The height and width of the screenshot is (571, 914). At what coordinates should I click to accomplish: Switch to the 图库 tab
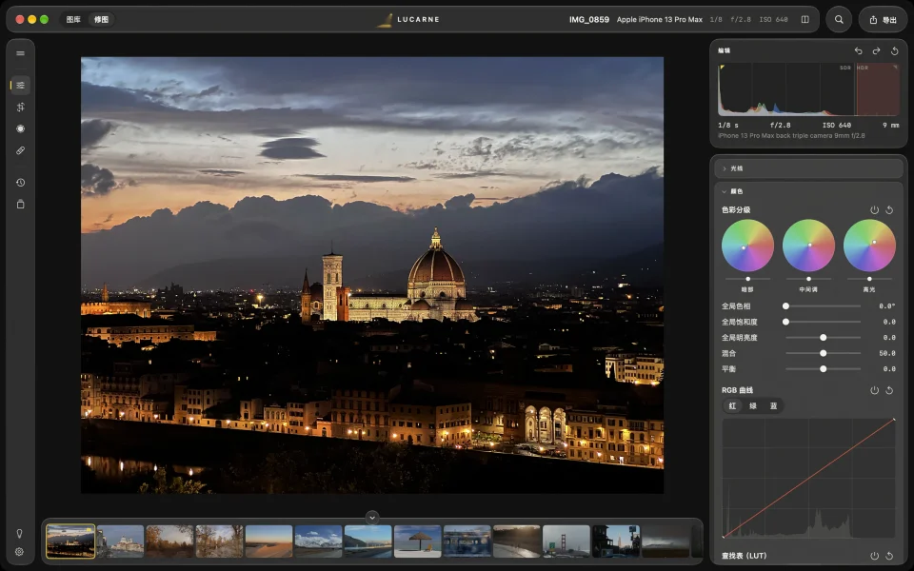coord(73,19)
